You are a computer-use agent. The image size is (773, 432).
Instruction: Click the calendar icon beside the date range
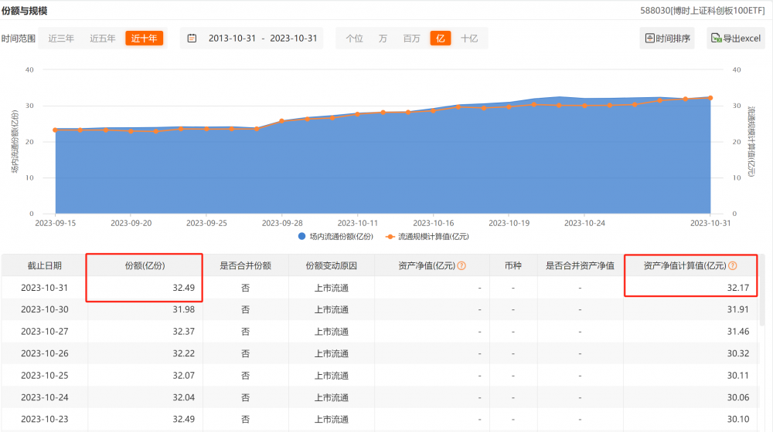coord(192,39)
